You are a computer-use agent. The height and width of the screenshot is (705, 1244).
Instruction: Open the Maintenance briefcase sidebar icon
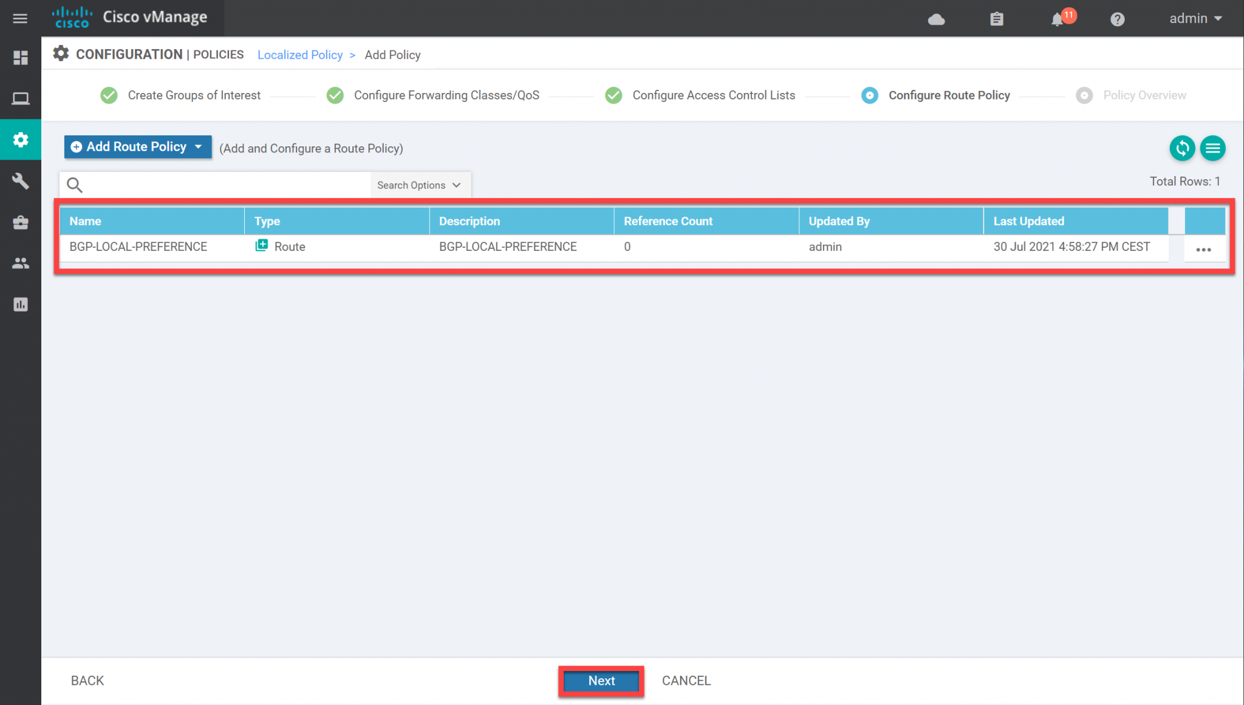[20, 222]
